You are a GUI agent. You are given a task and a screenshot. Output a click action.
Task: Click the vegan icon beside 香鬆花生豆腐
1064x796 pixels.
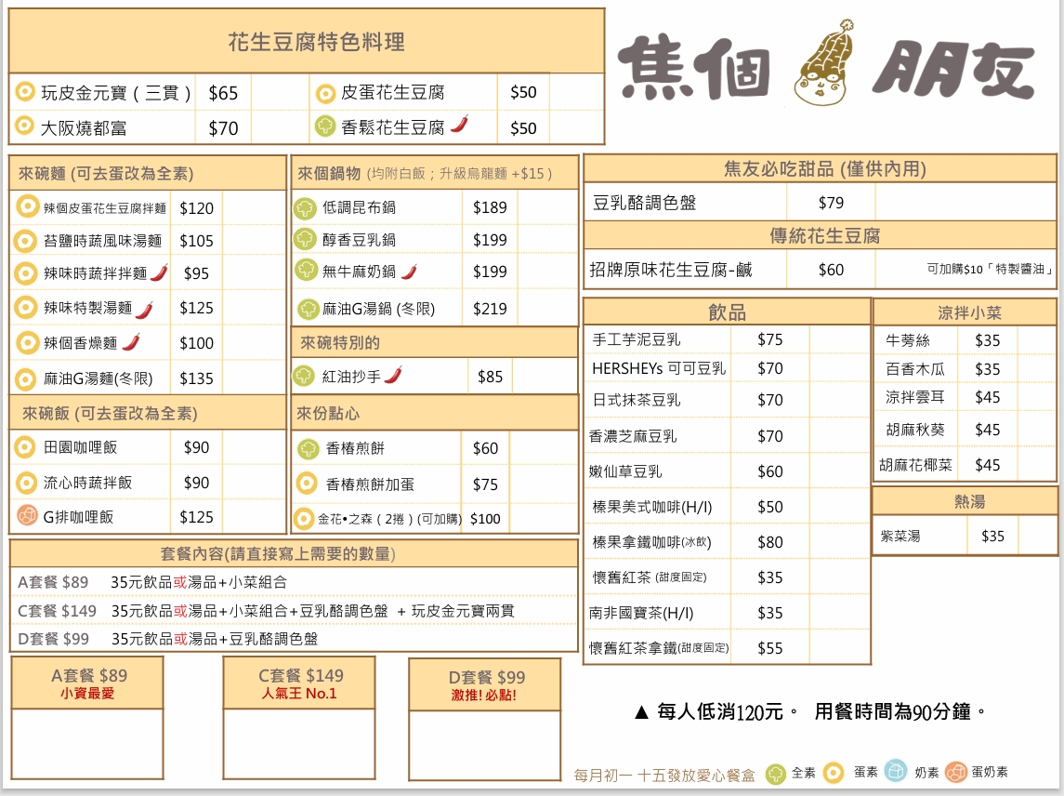tap(326, 126)
